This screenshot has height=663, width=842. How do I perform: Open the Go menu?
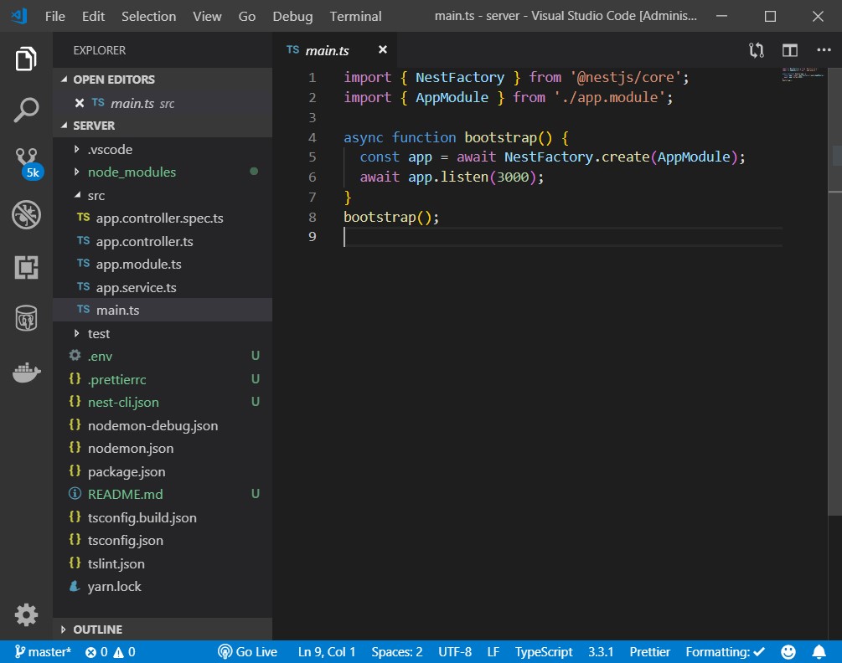click(247, 17)
